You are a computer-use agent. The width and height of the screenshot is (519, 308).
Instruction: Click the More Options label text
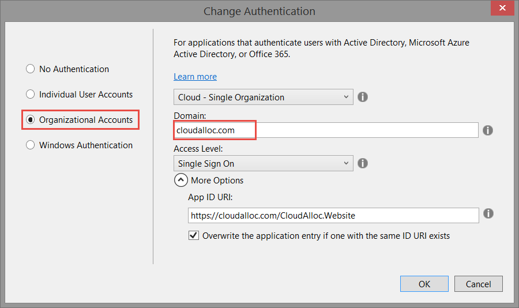pos(217,181)
